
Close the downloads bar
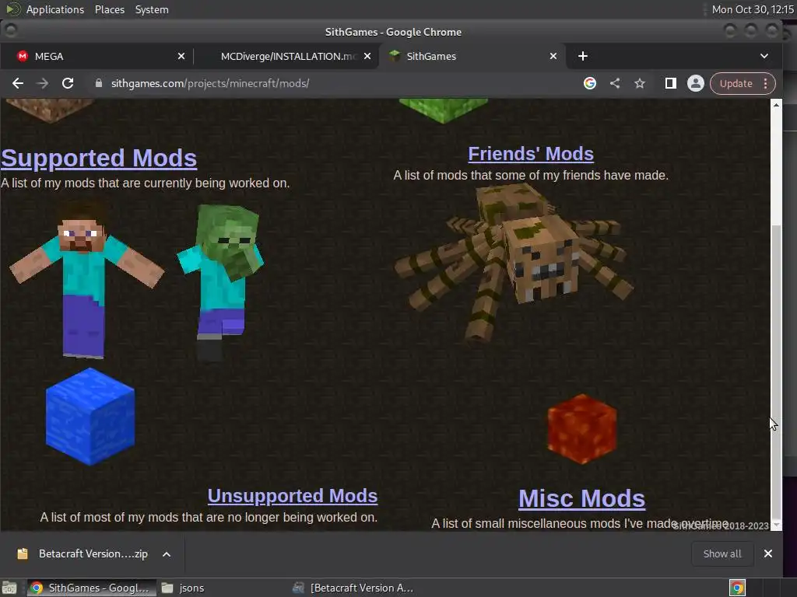(x=768, y=553)
